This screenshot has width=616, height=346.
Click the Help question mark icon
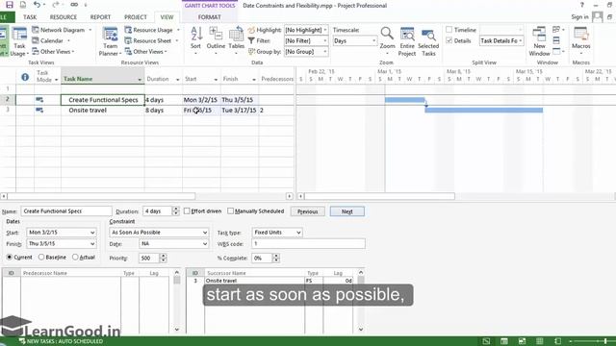[x=581, y=5]
